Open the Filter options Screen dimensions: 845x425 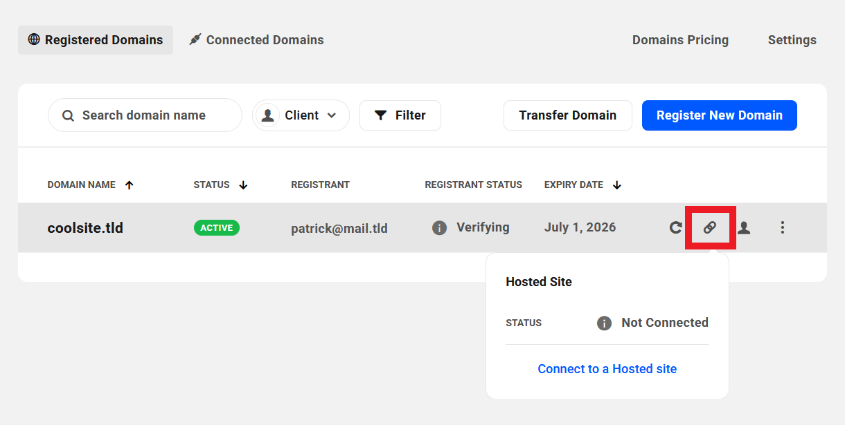coord(400,115)
